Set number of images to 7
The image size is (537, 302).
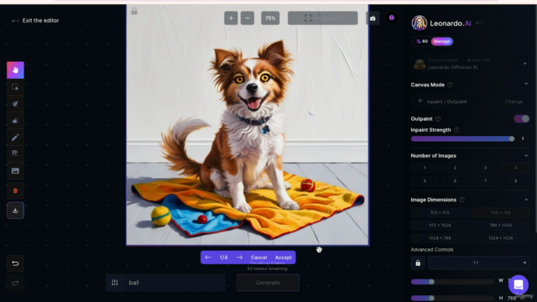485,181
